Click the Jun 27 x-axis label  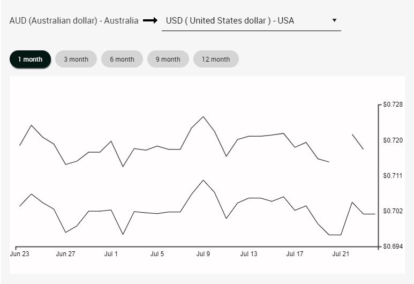coord(65,254)
